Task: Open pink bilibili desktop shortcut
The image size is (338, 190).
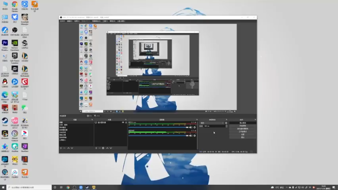Action: tap(15, 123)
